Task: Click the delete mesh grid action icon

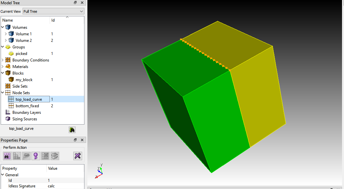Action: [45, 156]
